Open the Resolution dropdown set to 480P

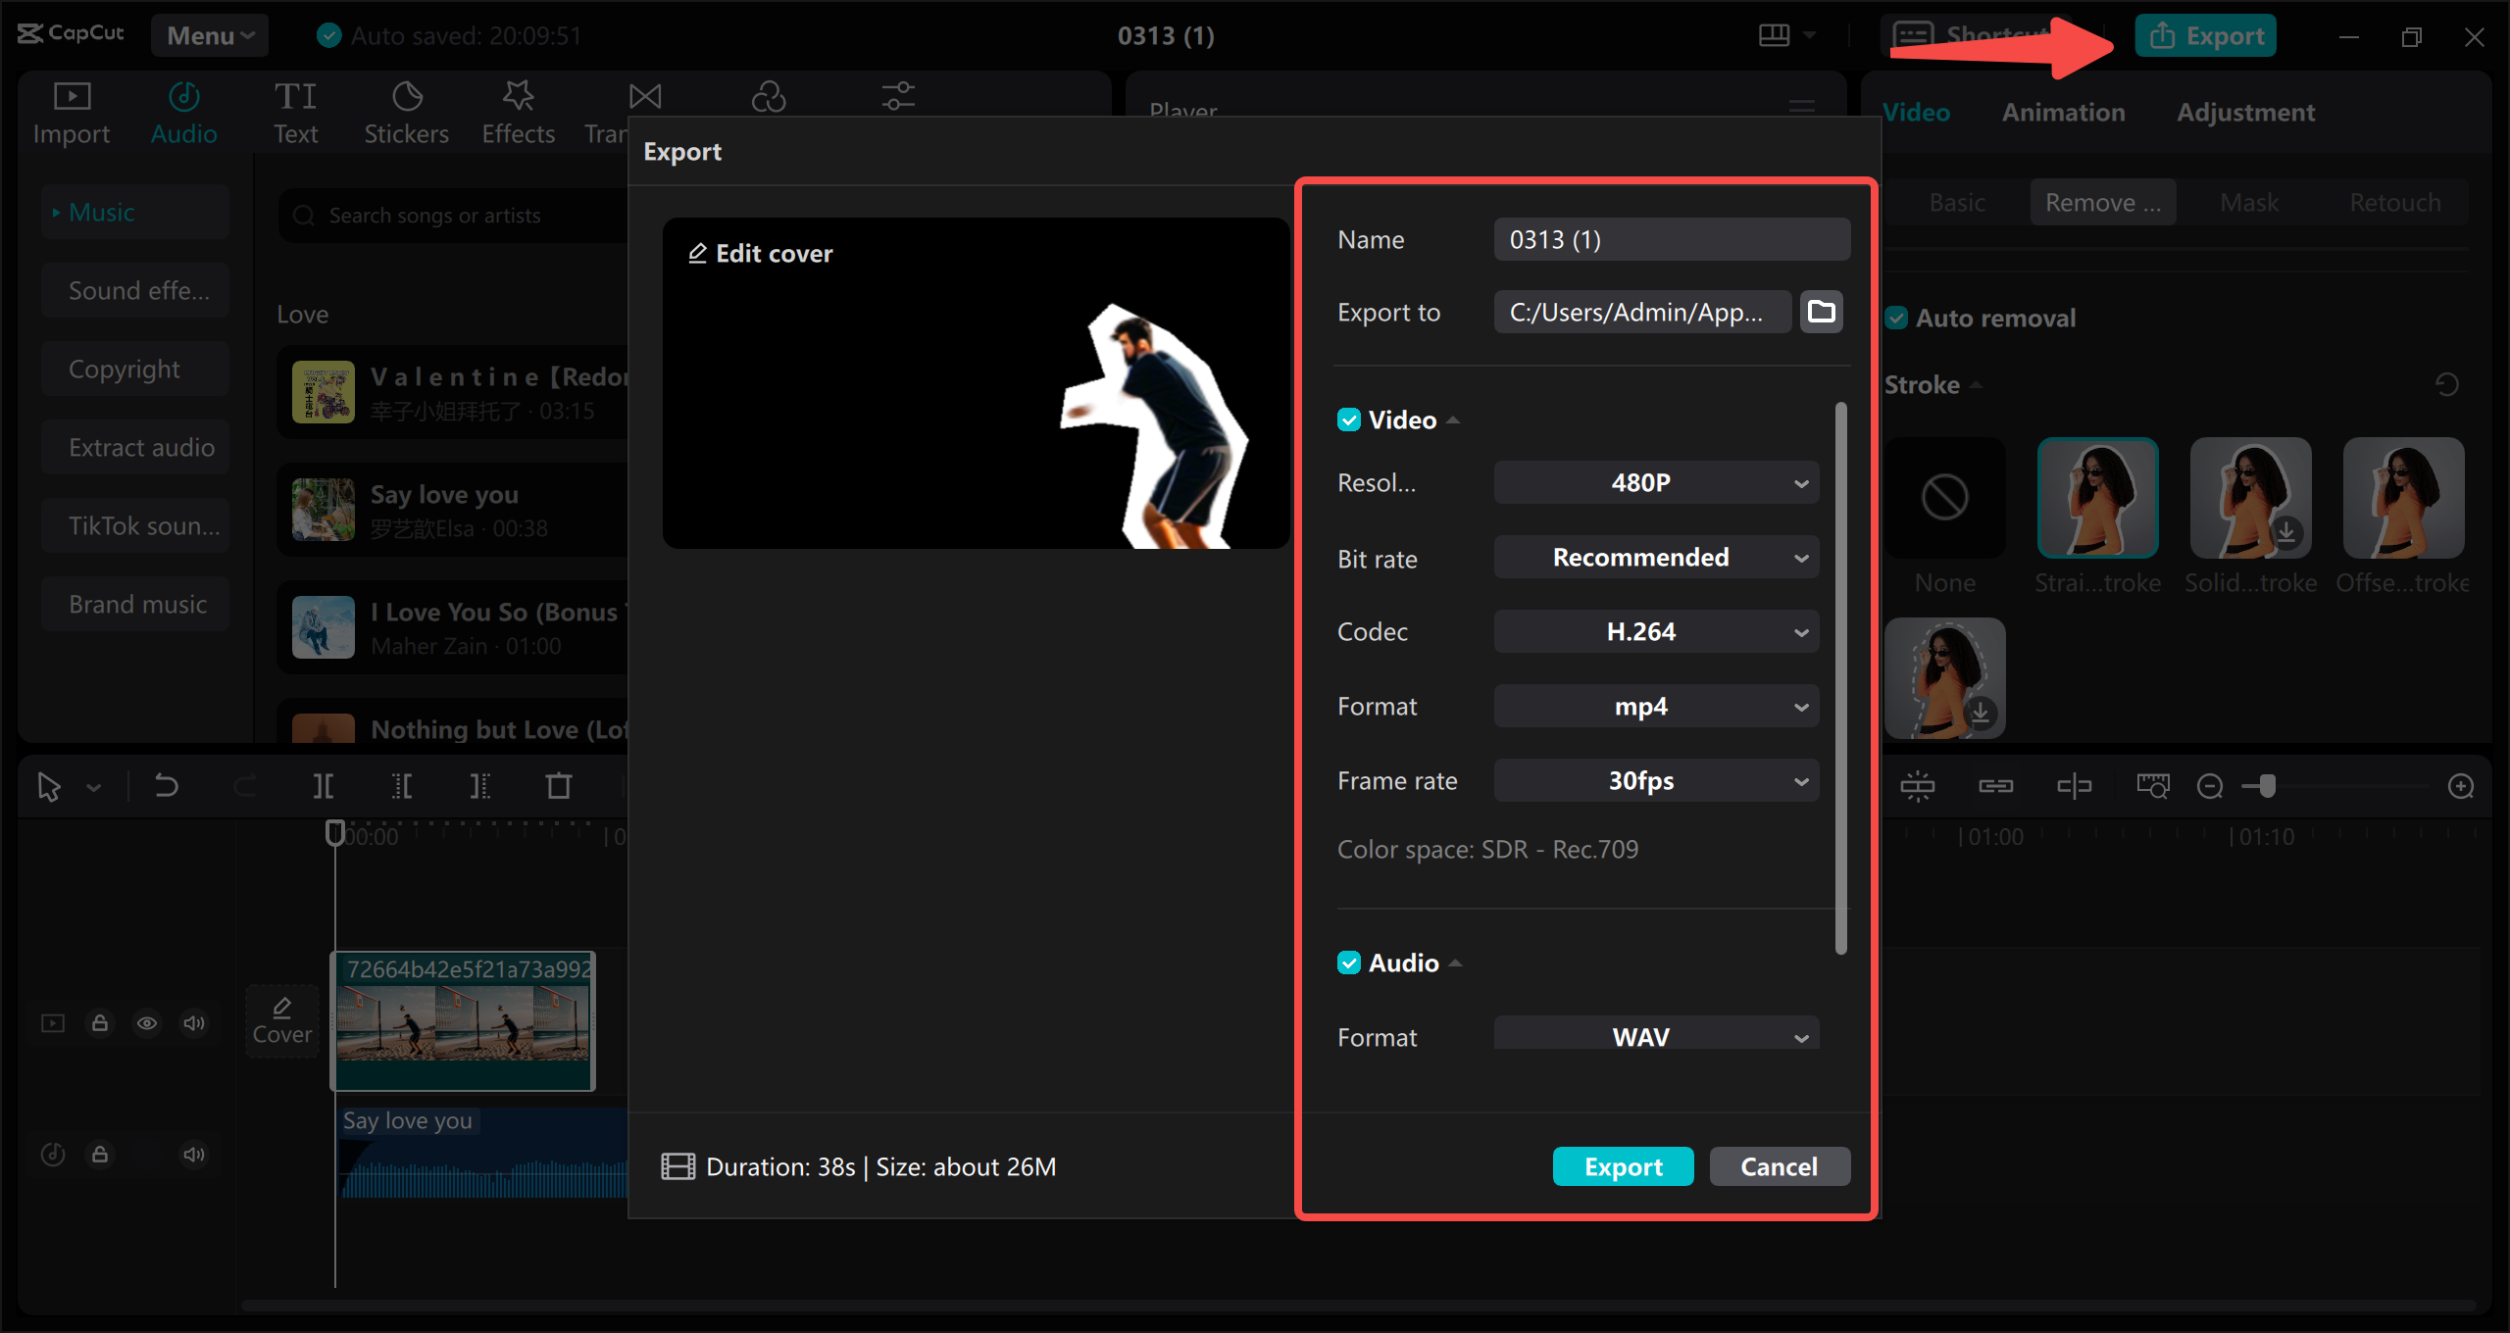tap(1656, 482)
